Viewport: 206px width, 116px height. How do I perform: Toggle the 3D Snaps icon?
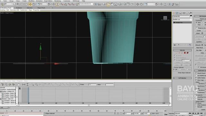coord(62,4)
